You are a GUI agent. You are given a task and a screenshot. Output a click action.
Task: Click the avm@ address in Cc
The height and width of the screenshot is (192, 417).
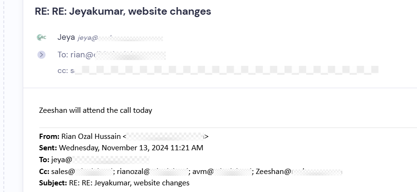coord(222,172)
